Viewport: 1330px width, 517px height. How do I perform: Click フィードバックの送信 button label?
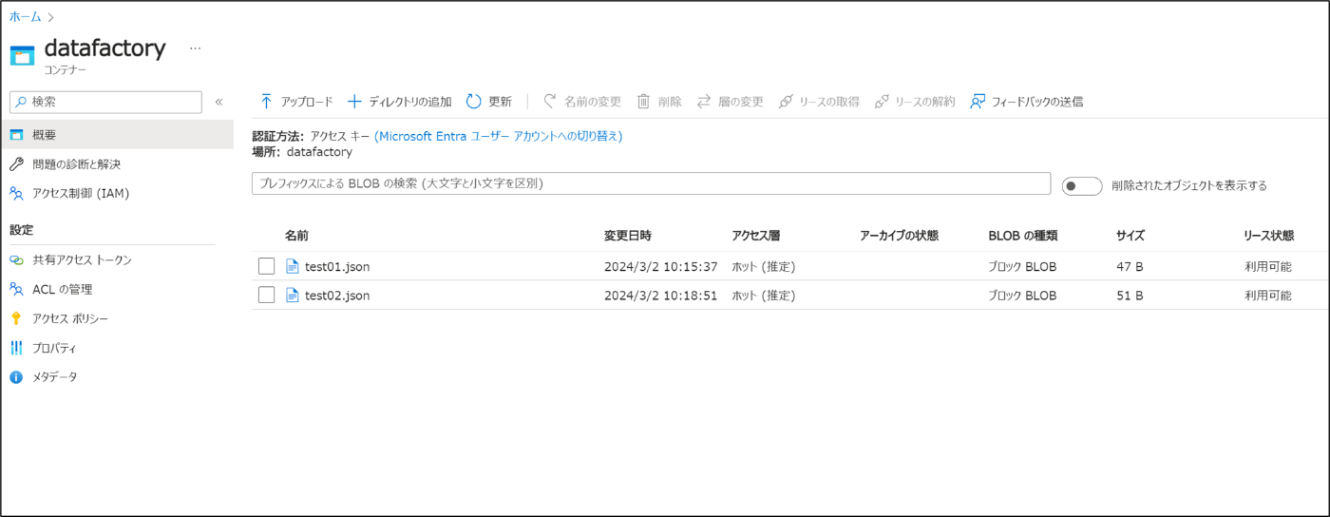click(1037, 102)
